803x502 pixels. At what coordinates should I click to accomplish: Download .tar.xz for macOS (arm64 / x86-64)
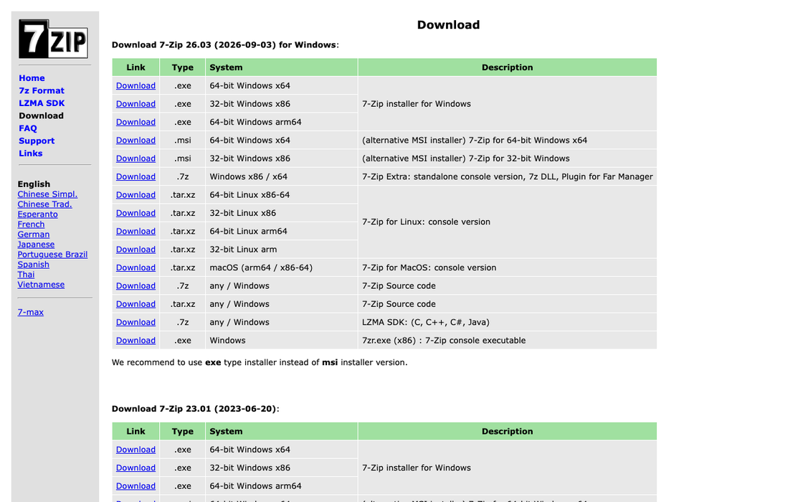click(136, 267)
